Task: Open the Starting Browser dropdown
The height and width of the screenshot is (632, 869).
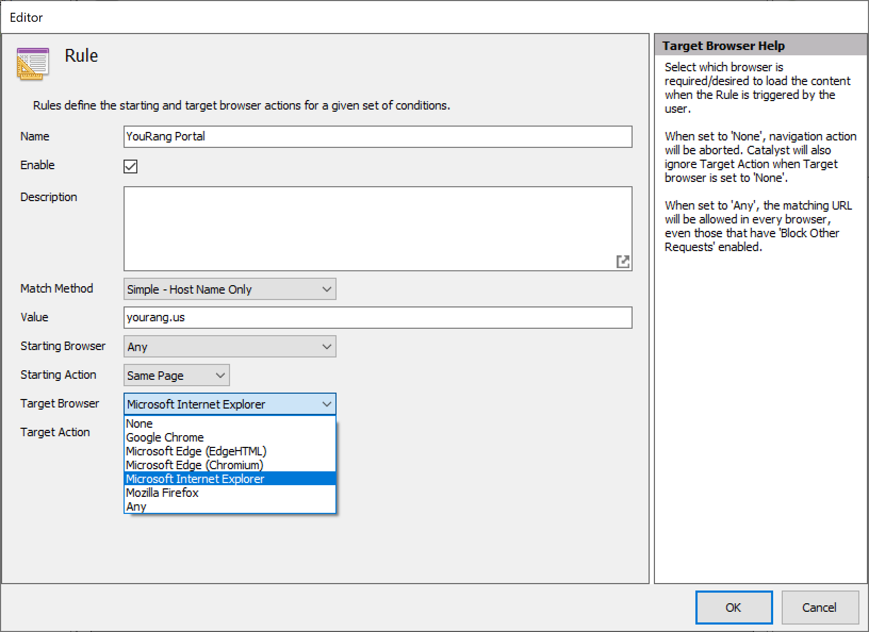Action: point(229,347)
